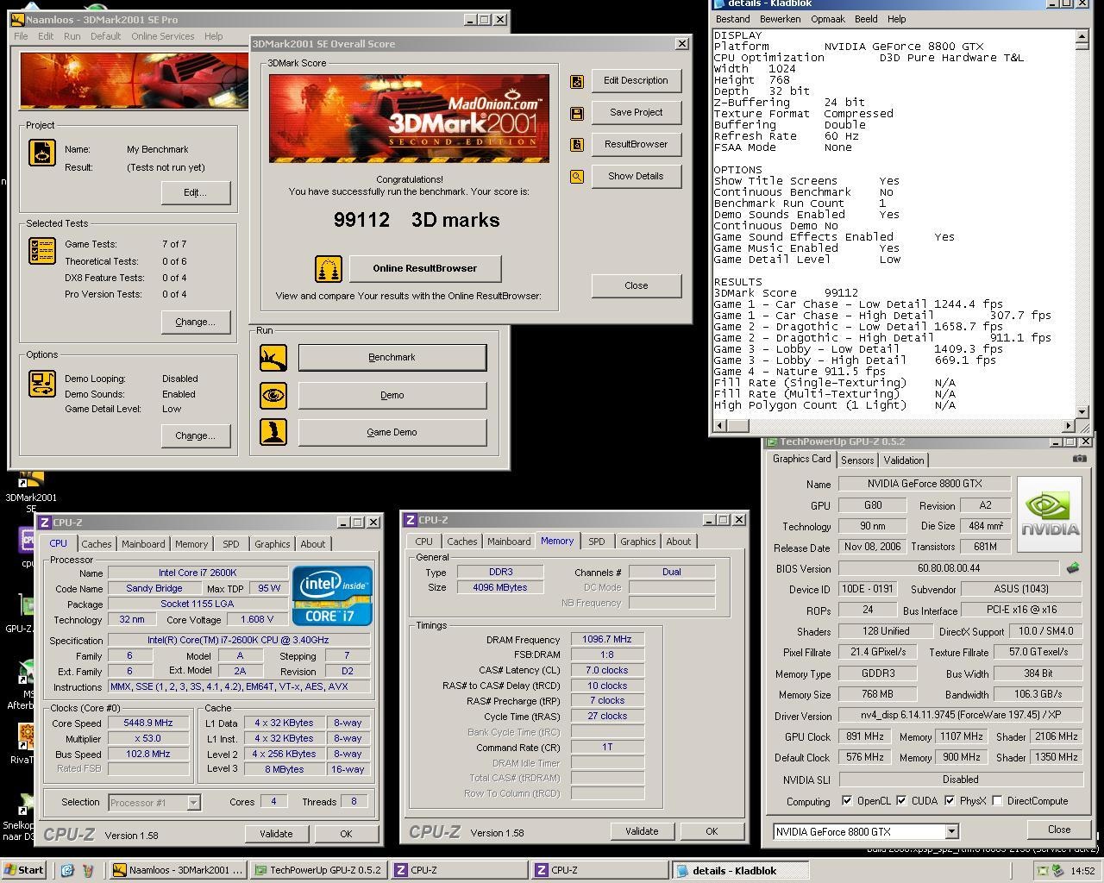Click the Demo eye icon

click(273, 396)
